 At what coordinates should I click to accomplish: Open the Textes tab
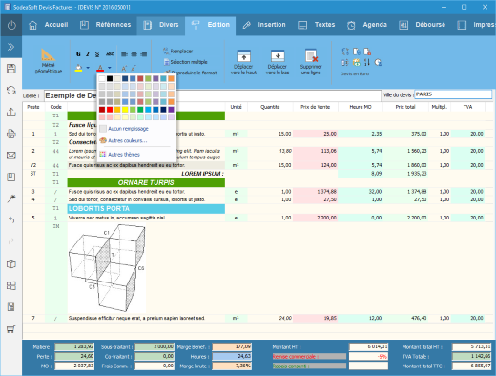pyautogui.click(x=316, y=25)
